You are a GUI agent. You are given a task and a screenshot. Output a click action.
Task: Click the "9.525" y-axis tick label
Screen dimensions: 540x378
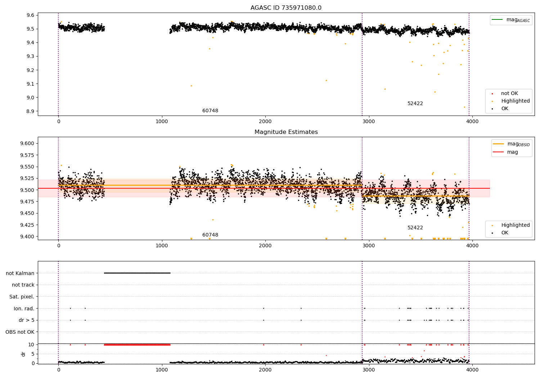pos(27,178)
